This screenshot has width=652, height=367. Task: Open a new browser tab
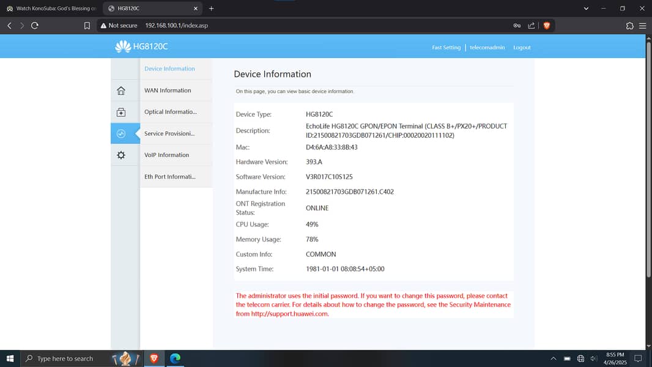click(211, 9)
